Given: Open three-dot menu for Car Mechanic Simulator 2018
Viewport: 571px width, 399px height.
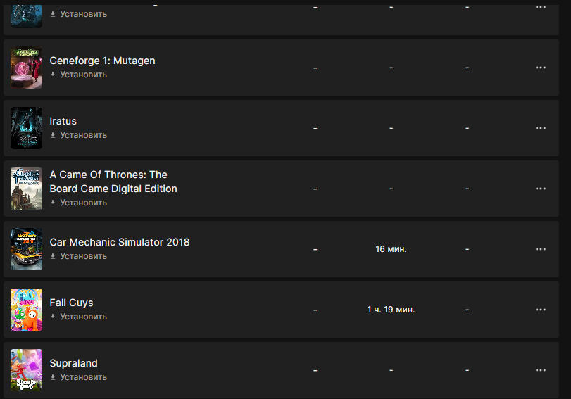Looking at the screenshot, I should tap(541, 249).
